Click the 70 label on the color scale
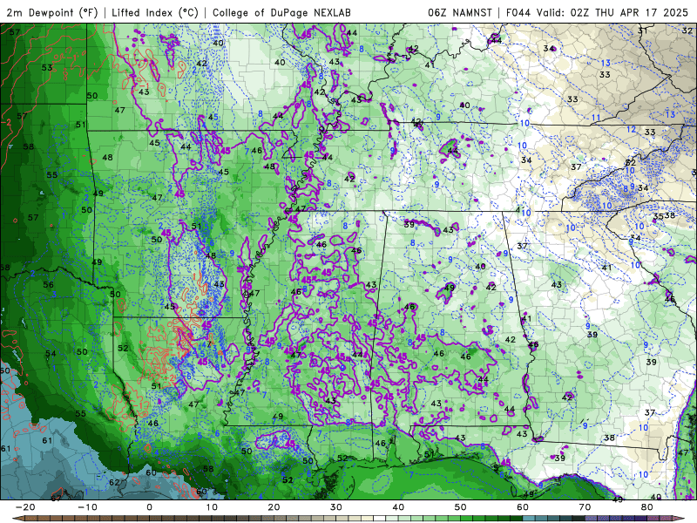 tap(585, 507)
